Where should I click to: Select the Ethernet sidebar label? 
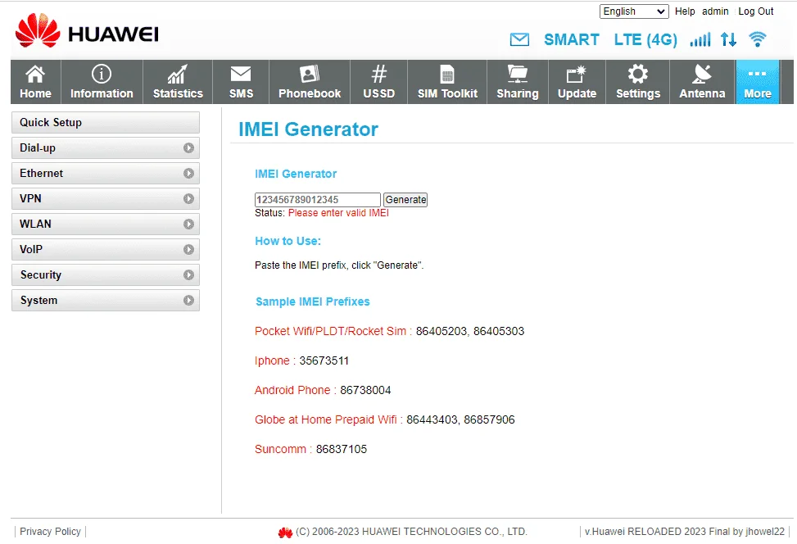coord(41,173)
